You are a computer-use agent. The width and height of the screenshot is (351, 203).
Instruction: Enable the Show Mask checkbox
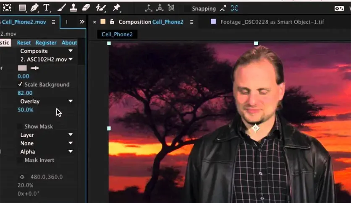(x=20, y=126)
